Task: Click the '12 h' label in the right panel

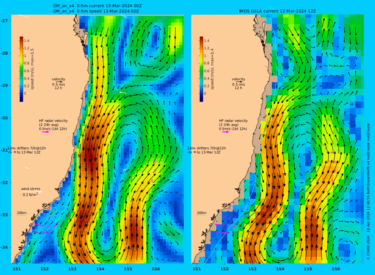Action: coord(238,88)
